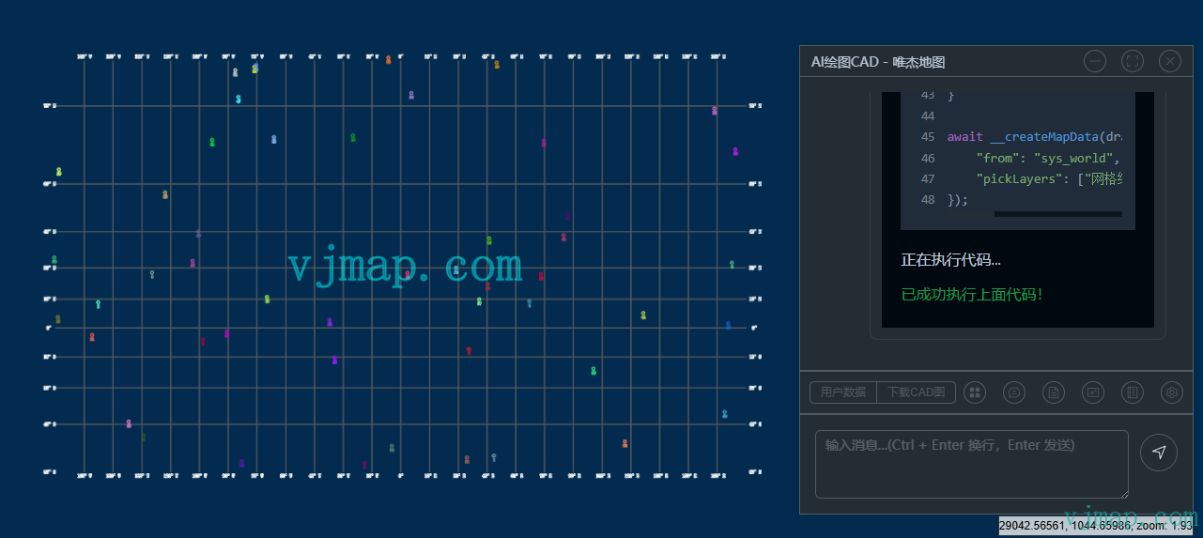Click the AI绘图CAD - 唯杰地图 title bar

(x=939, y=62)
